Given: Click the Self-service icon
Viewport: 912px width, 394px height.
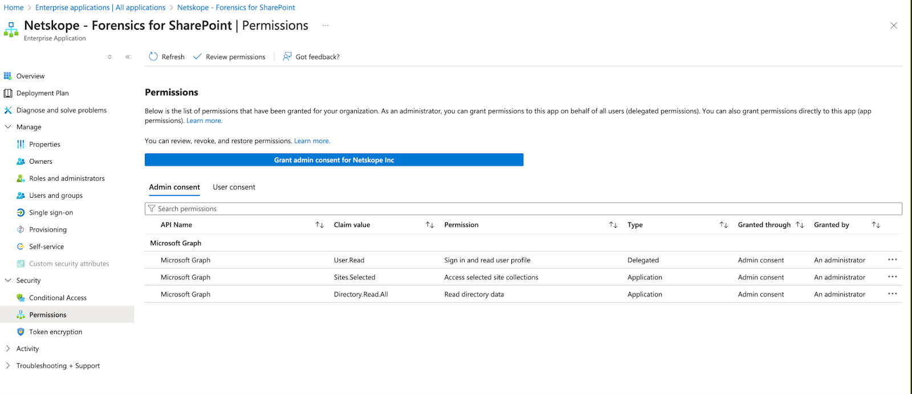Looking at the screenshot, I should click(21, 246).
